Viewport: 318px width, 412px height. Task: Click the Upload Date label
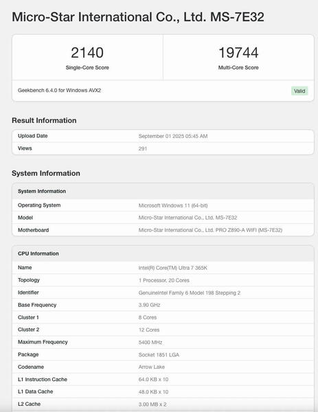[x=32, y=136]
